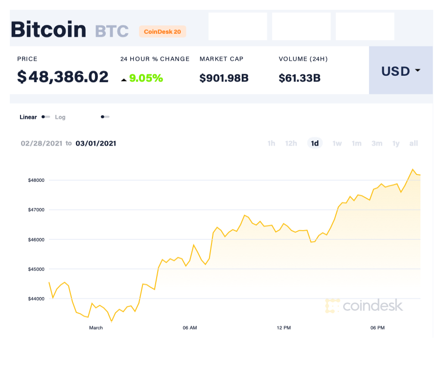Click the Bitcoin heading logo text
Viewport: 443px width, 367px height.
48,29
